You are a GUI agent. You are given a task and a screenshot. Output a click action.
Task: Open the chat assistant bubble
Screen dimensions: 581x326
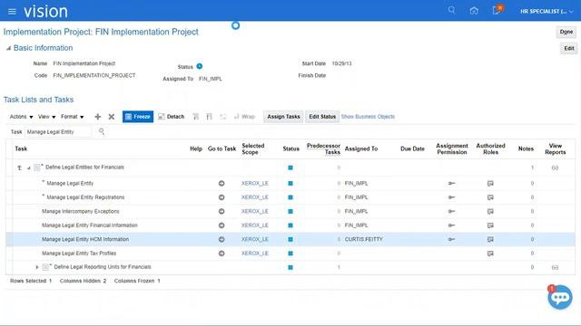[560, 297]
